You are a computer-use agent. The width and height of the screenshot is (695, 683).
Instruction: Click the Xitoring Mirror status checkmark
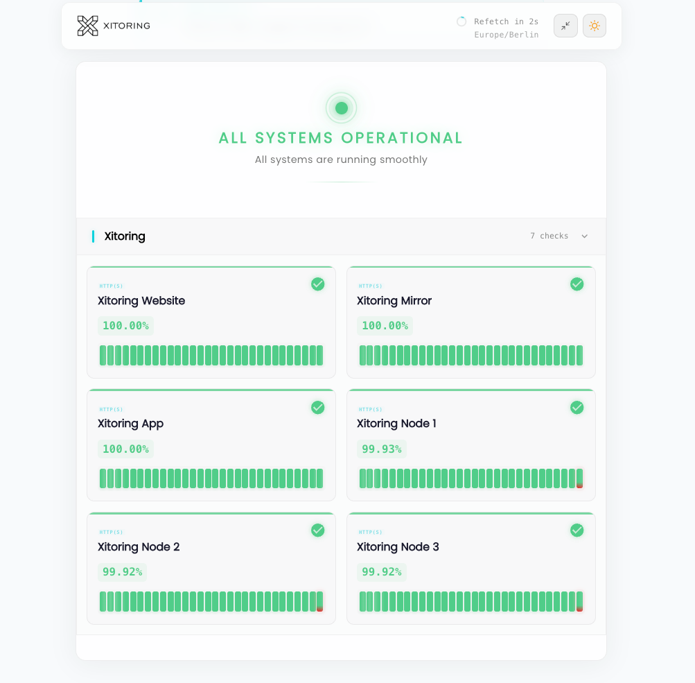(577, 284)
